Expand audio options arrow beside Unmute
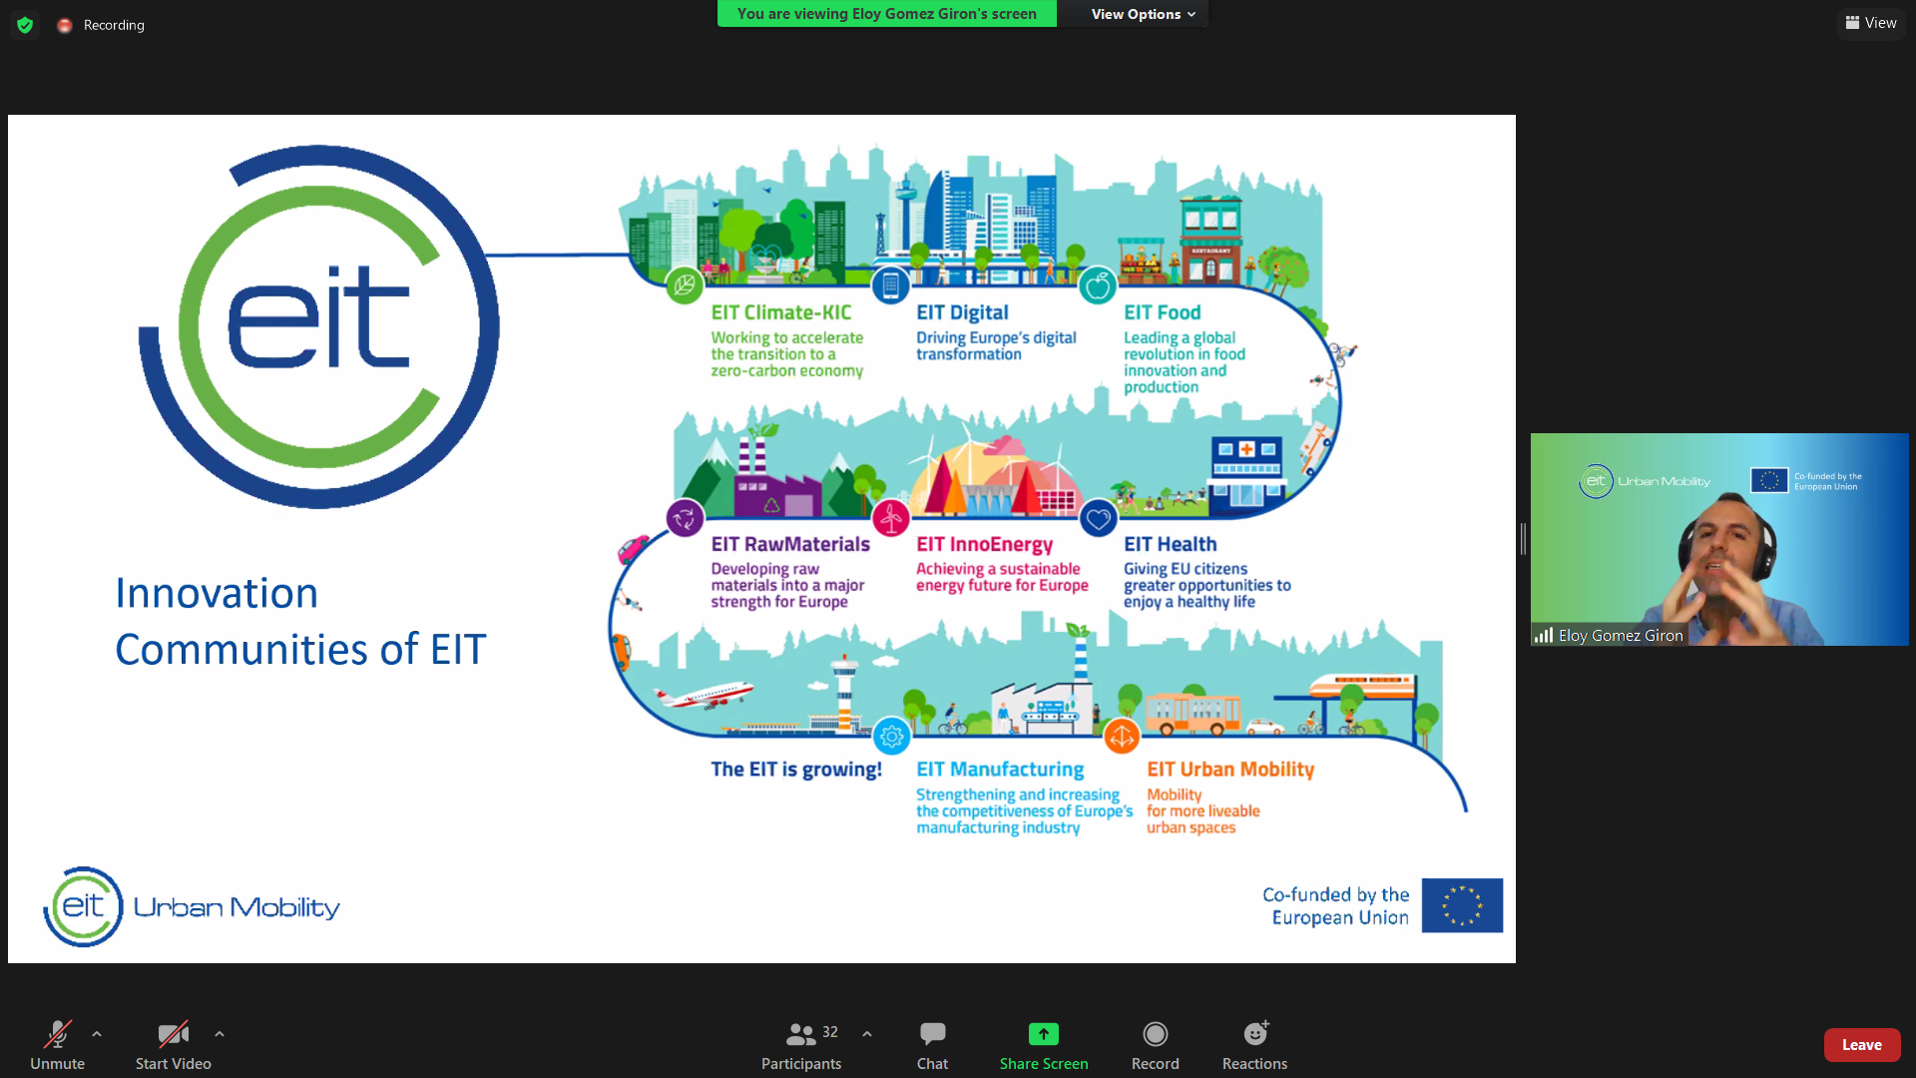The height and width of the screenshot is (1078, 1916). tap(97, 1034)
